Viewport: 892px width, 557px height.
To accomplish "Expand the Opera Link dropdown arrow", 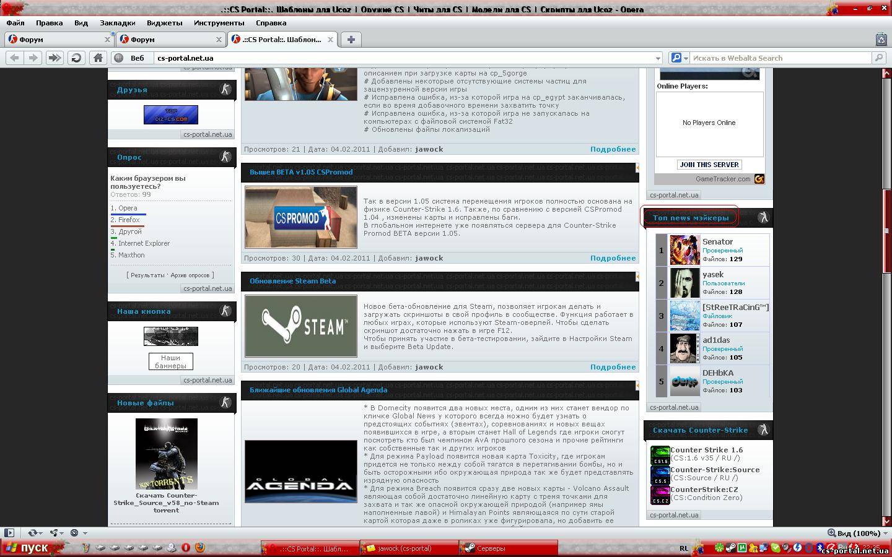I will coord(41,533).
